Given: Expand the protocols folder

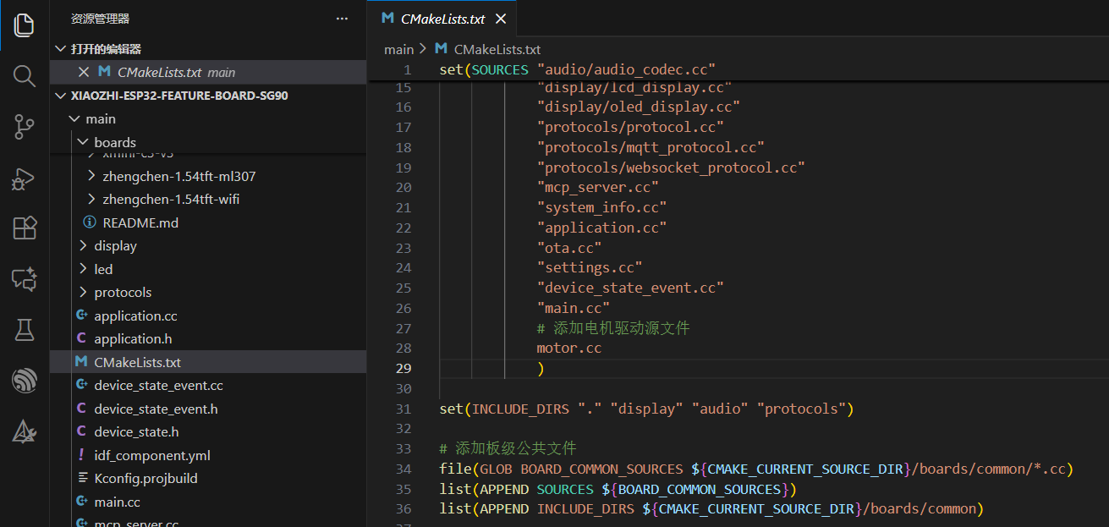Looking at the screenshot, I should click(x=83, y=293).
